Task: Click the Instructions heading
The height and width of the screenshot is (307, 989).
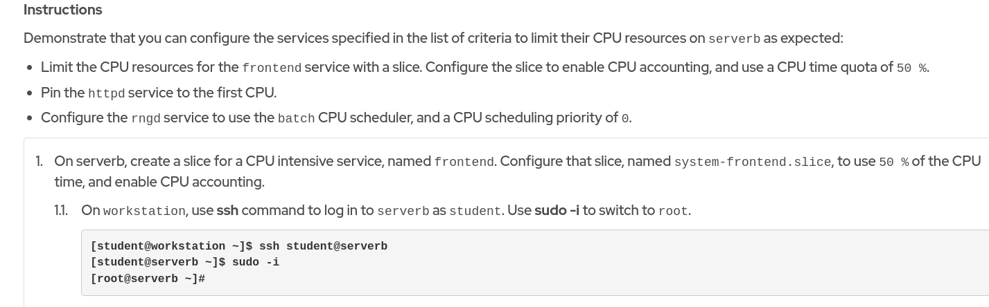Action: (63, 10)
